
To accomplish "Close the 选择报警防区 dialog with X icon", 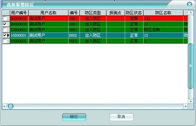I will [x=189, y=5].
